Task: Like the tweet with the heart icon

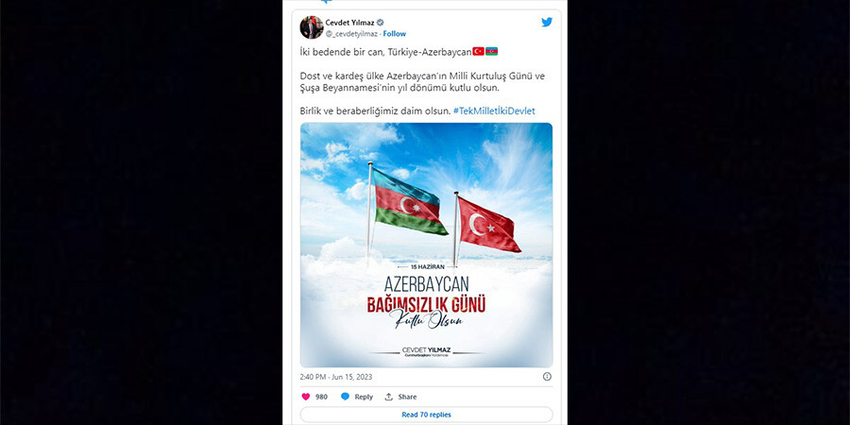Action: pyautogui.click(x=306, y=397)
